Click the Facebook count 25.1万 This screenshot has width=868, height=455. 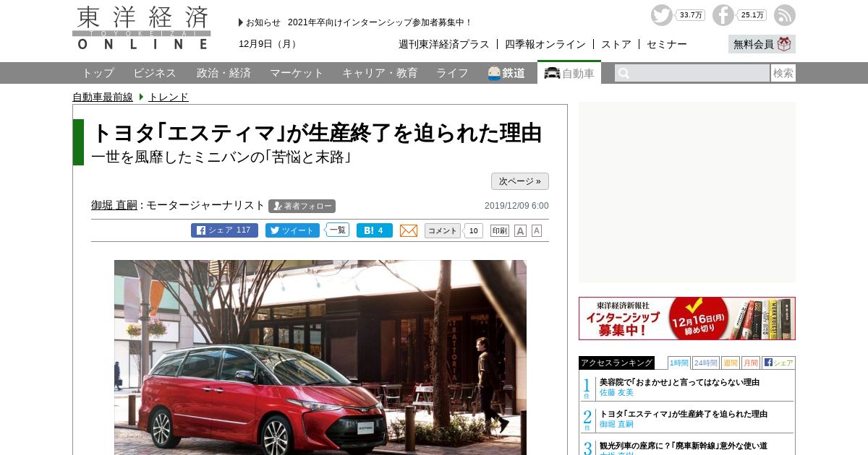pos(752,15)
